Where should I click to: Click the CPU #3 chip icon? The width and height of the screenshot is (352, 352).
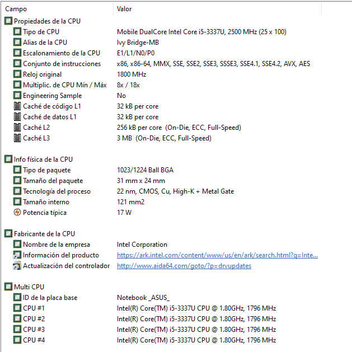click(x=17, y=329)
